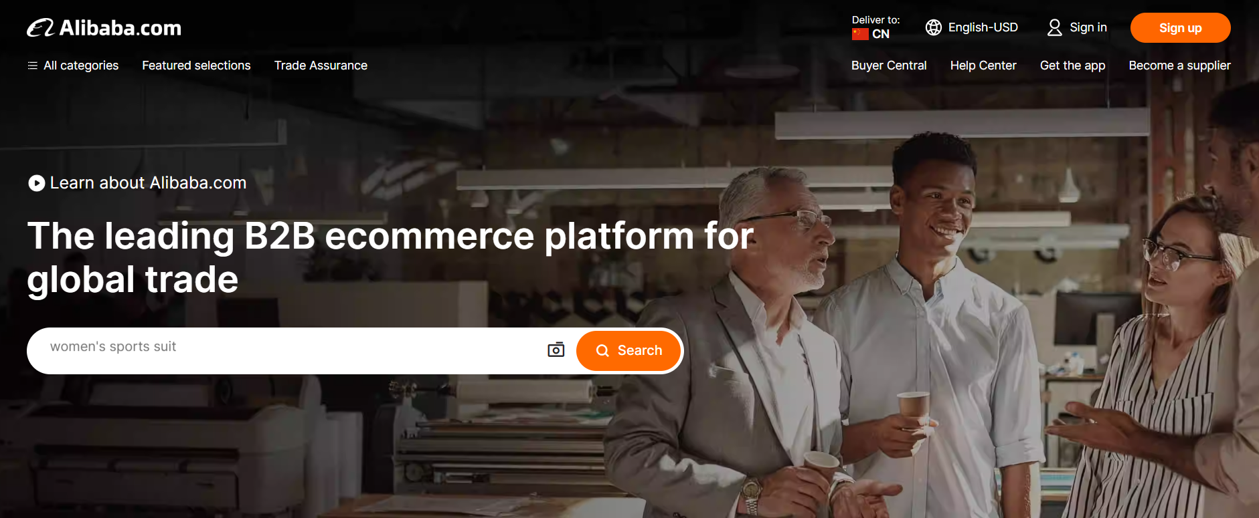Click the hamburger menu icon
The image size is (1259, 518).
(32, 66)
